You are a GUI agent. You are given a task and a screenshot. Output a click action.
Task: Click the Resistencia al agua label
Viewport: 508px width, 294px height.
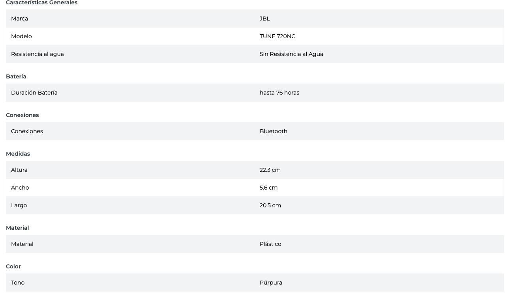(37, 54)
